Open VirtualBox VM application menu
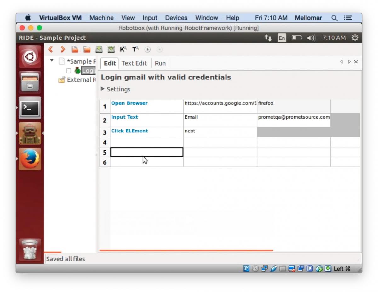This screenshot has height=292, width=378. tap(60, 18)
